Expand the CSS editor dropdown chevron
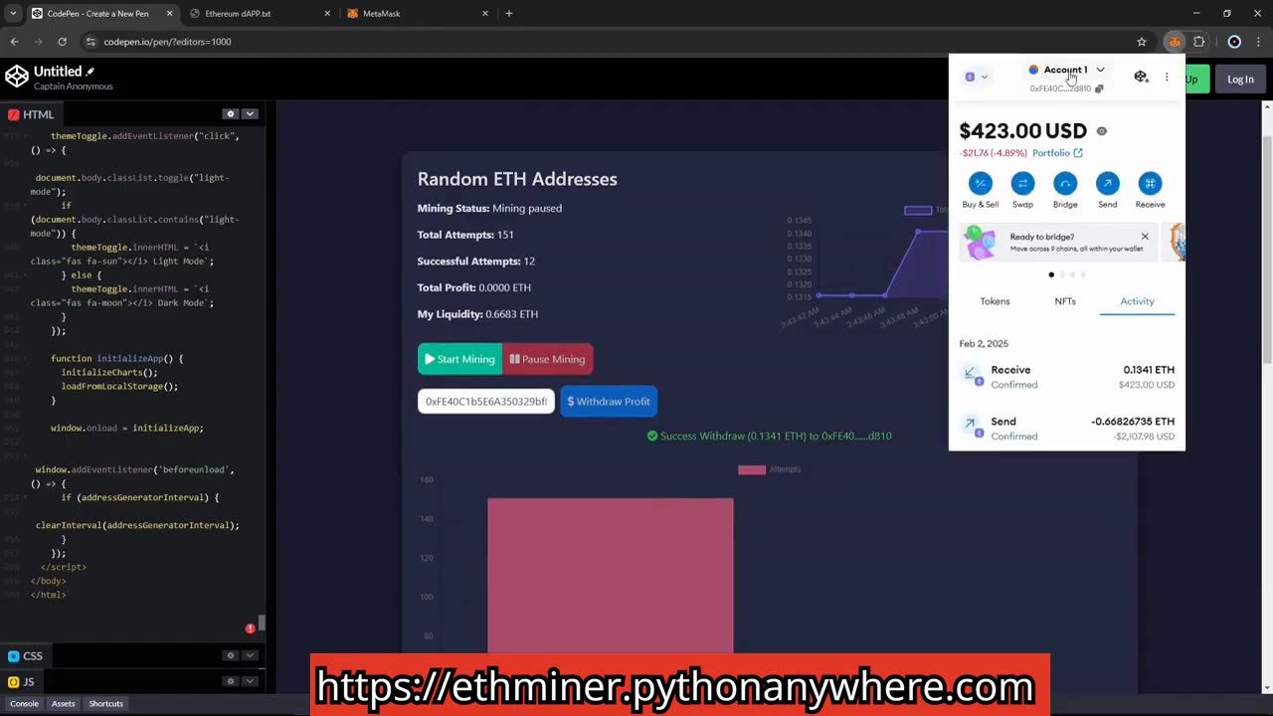Image resolution: width=1273 pixels, height=716 pixels. pyautogui.click(x=250, y=655)
